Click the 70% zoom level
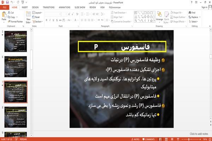 pyautogui.click(x=205, y=139)
